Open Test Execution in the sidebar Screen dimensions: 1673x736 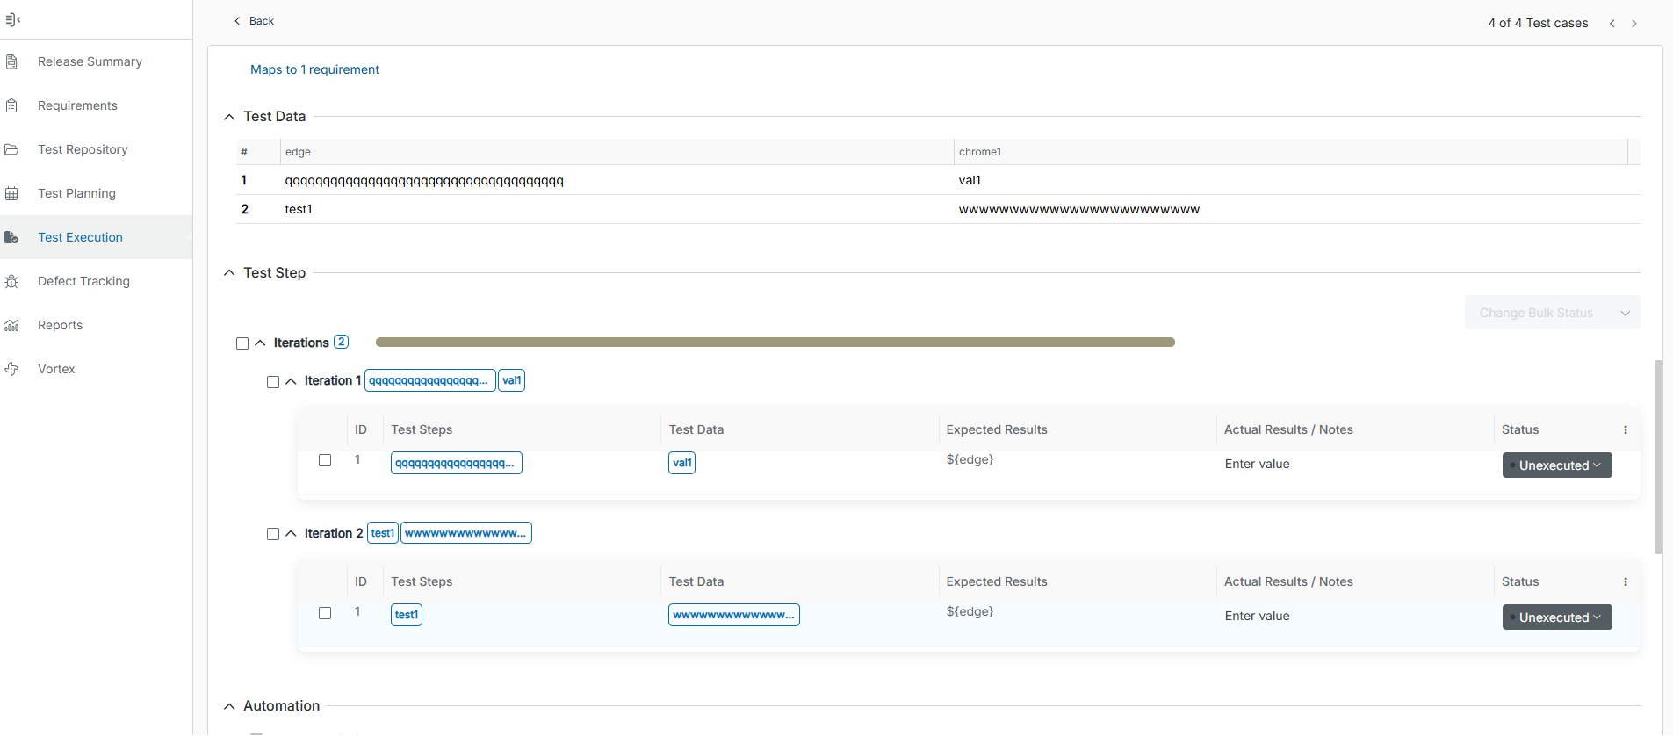pyautogui.click(x=80, y=237)
